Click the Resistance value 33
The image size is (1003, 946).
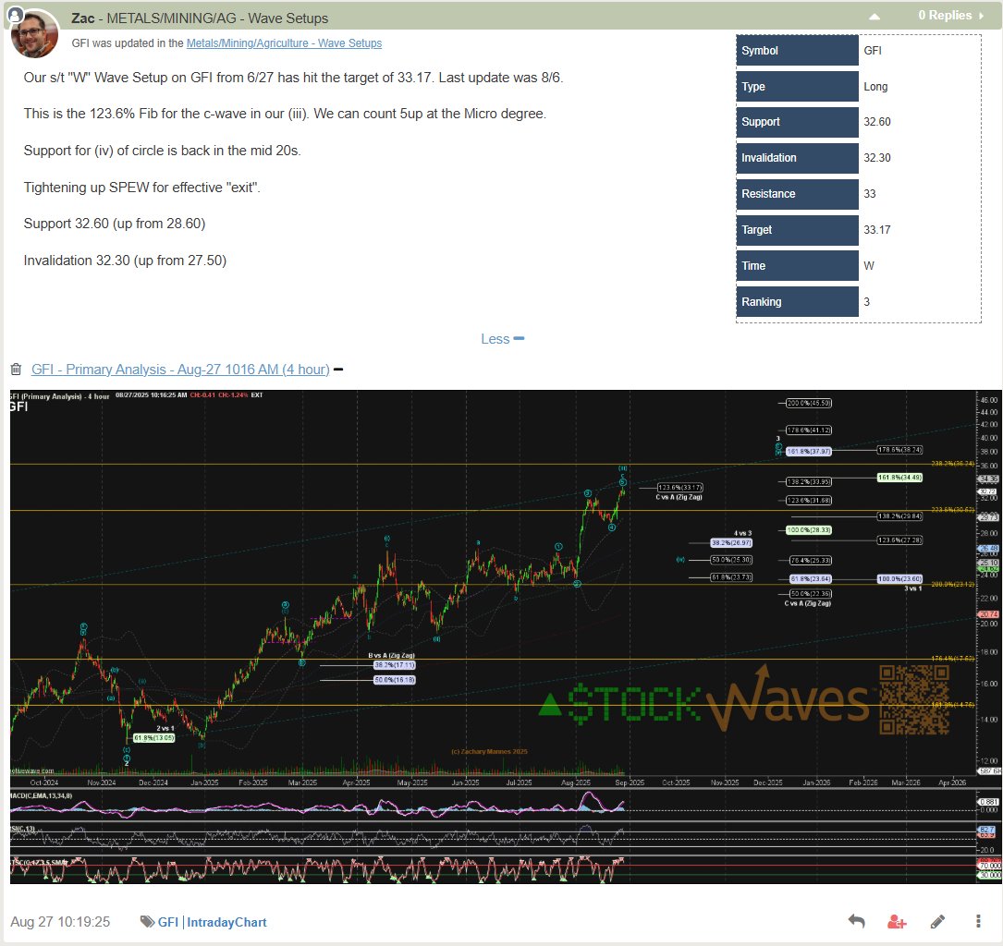[870, 193]
